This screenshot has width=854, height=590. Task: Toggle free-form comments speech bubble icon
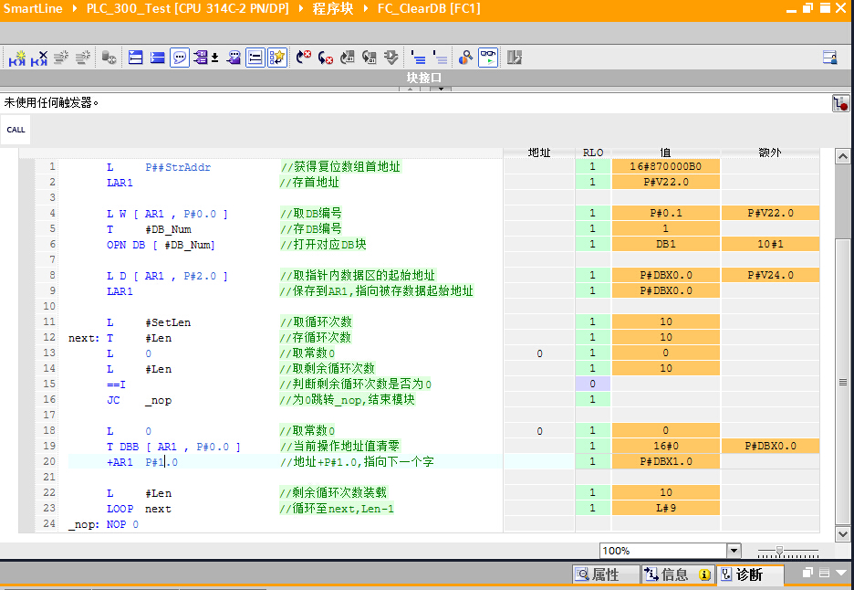click(x=179, y=58)
